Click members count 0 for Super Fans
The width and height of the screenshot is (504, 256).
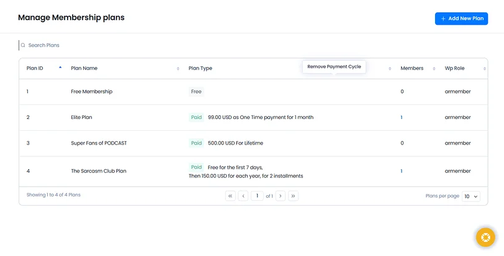tap(402, 143)
